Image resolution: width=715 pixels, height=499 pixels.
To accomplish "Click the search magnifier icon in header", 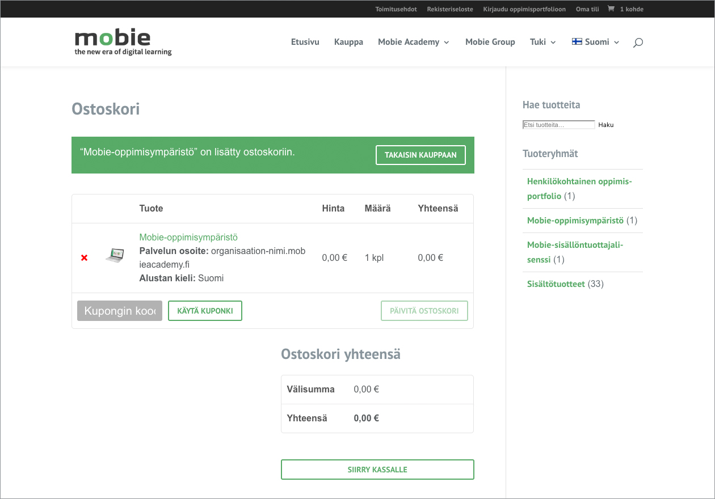I will [x=638, y=43].
